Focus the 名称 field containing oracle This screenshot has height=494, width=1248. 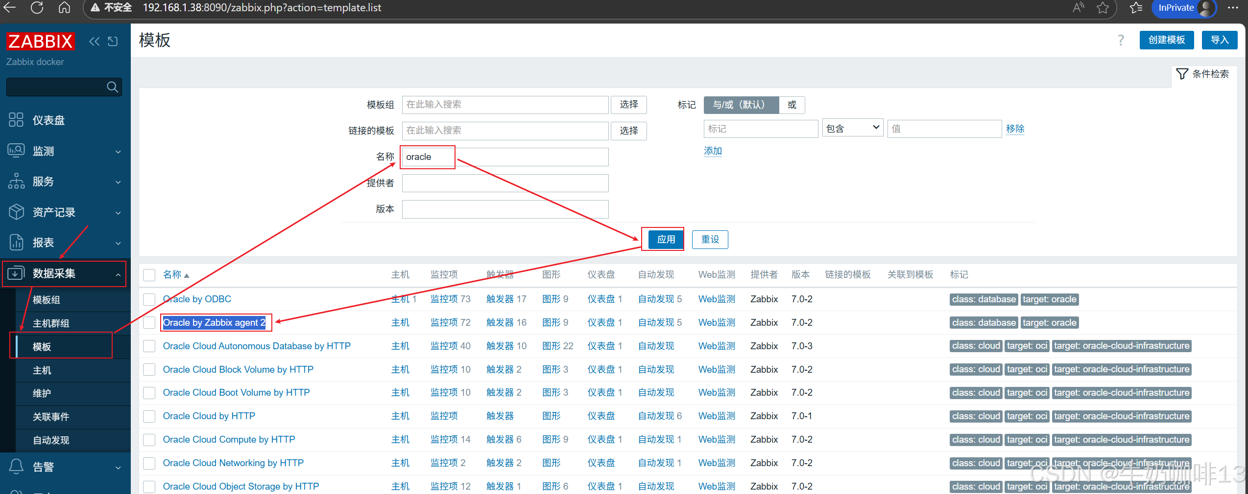point(505,157)
